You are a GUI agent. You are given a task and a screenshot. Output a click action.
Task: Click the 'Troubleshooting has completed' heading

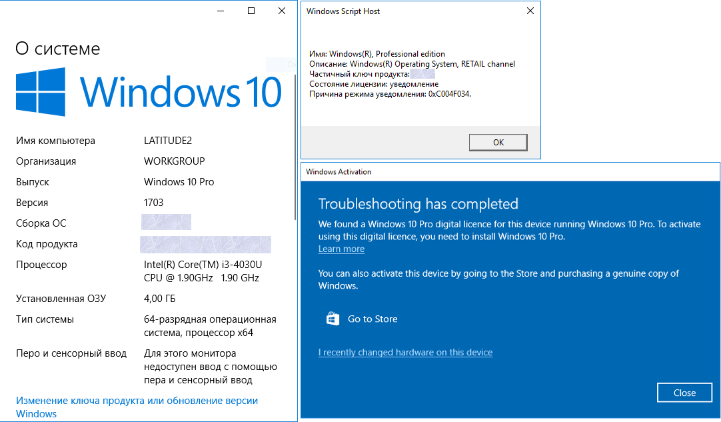[x=418, y=204]
